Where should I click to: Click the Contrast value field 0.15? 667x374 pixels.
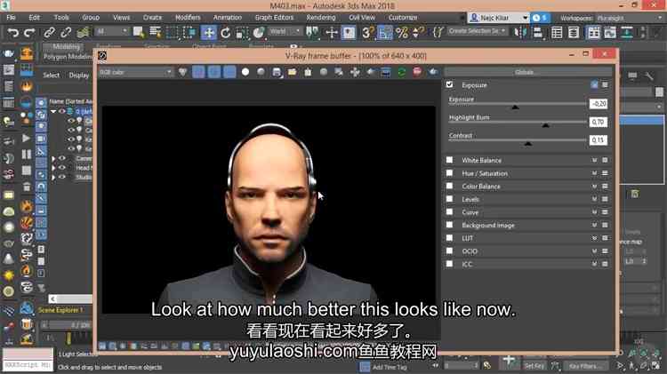[599, 139]
